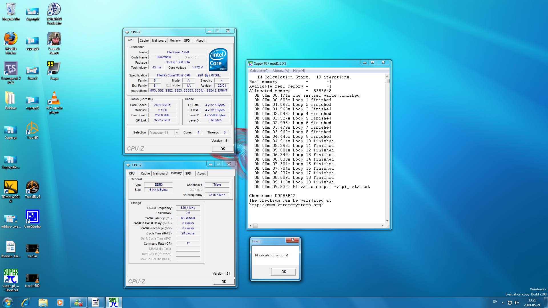
Task: Click the DRAM Frequency value 620.4 MHz
Action: (x=188, y=208)
